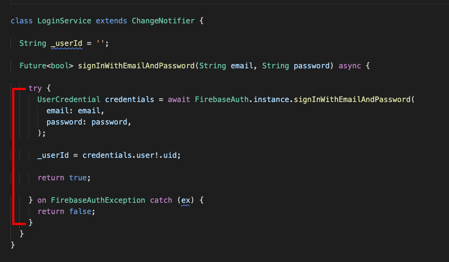Click the try keyword
449x262 pixels.
tap(35, 89)
